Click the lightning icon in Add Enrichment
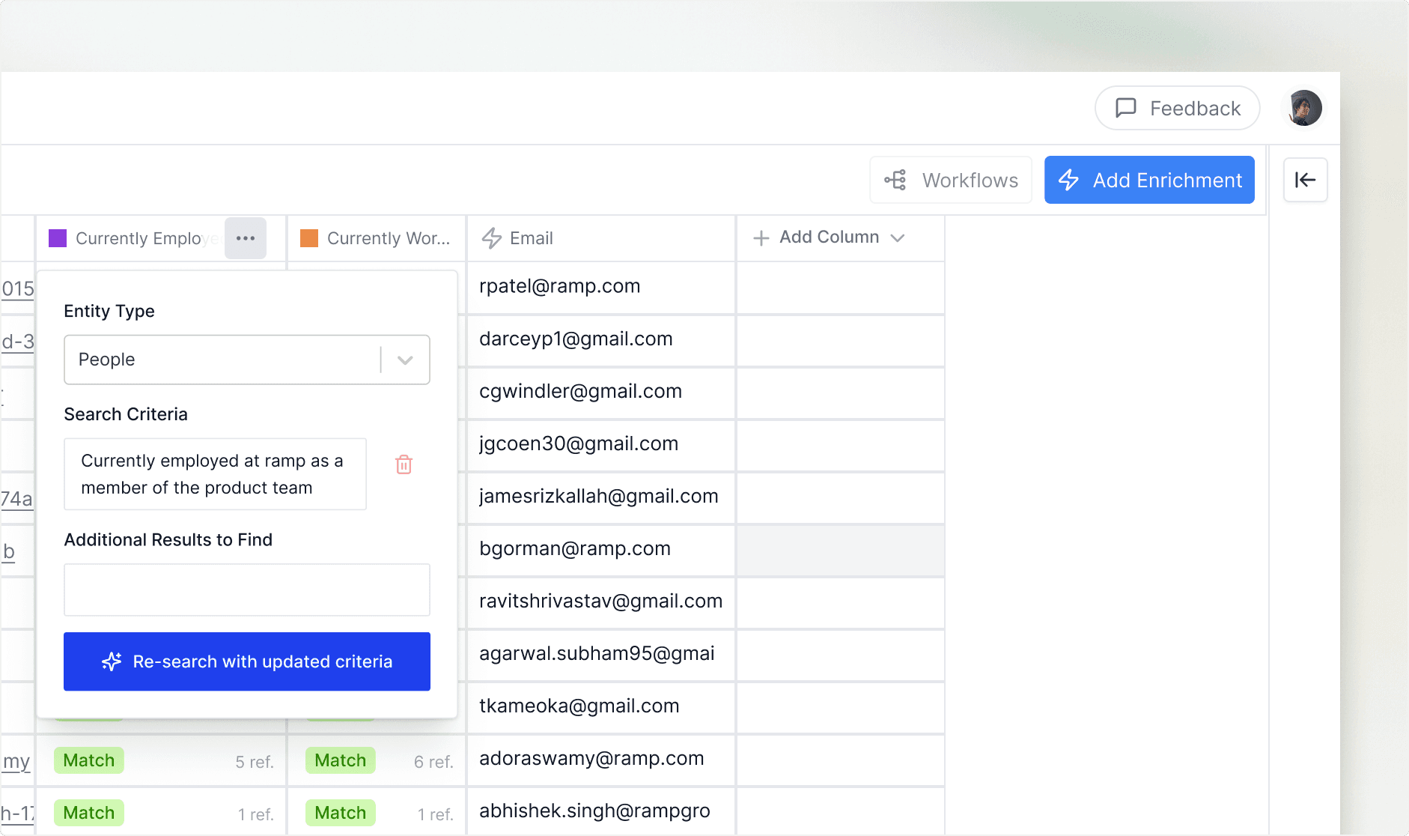This screenshot has height=836, width=1409. point(1069,180)
